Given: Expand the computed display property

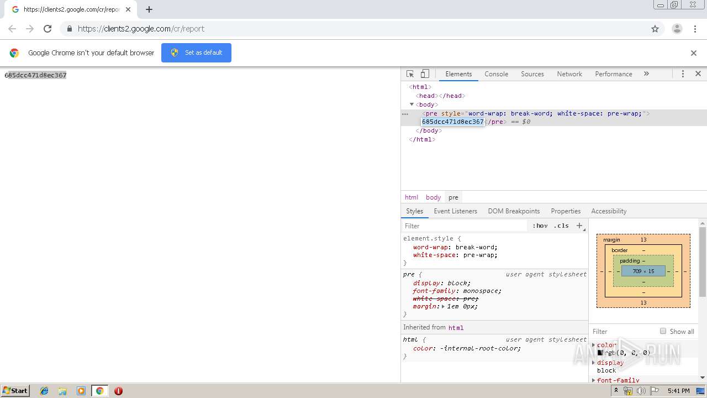Looking at the screenshot, I should (x=594, y=363).
